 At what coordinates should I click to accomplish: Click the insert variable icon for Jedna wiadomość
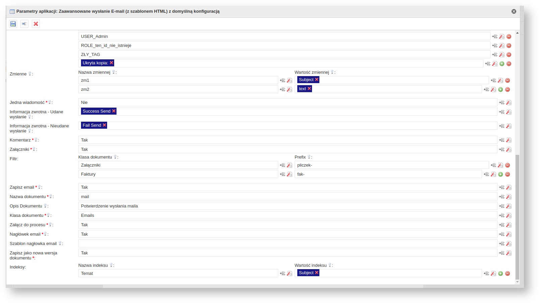coord(502,103)
